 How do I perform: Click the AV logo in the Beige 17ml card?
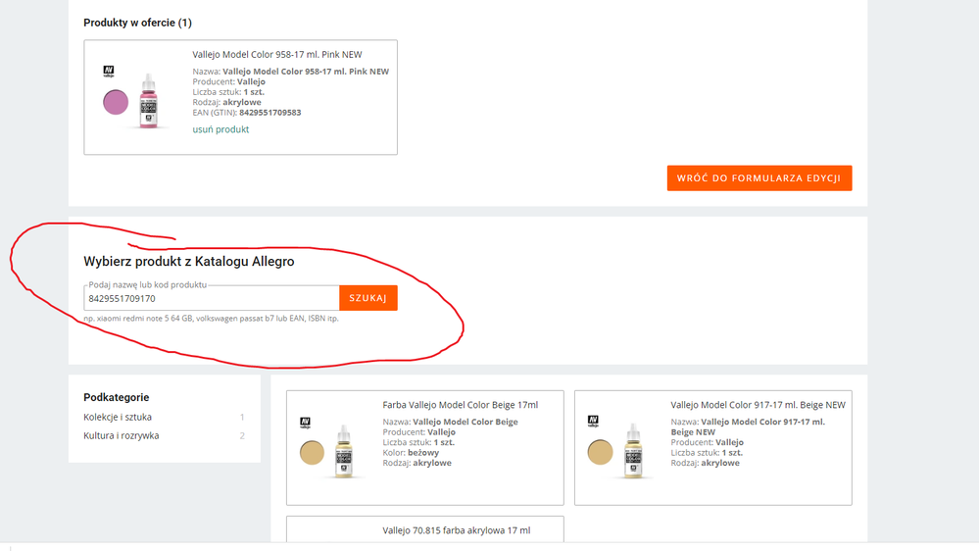305,422
